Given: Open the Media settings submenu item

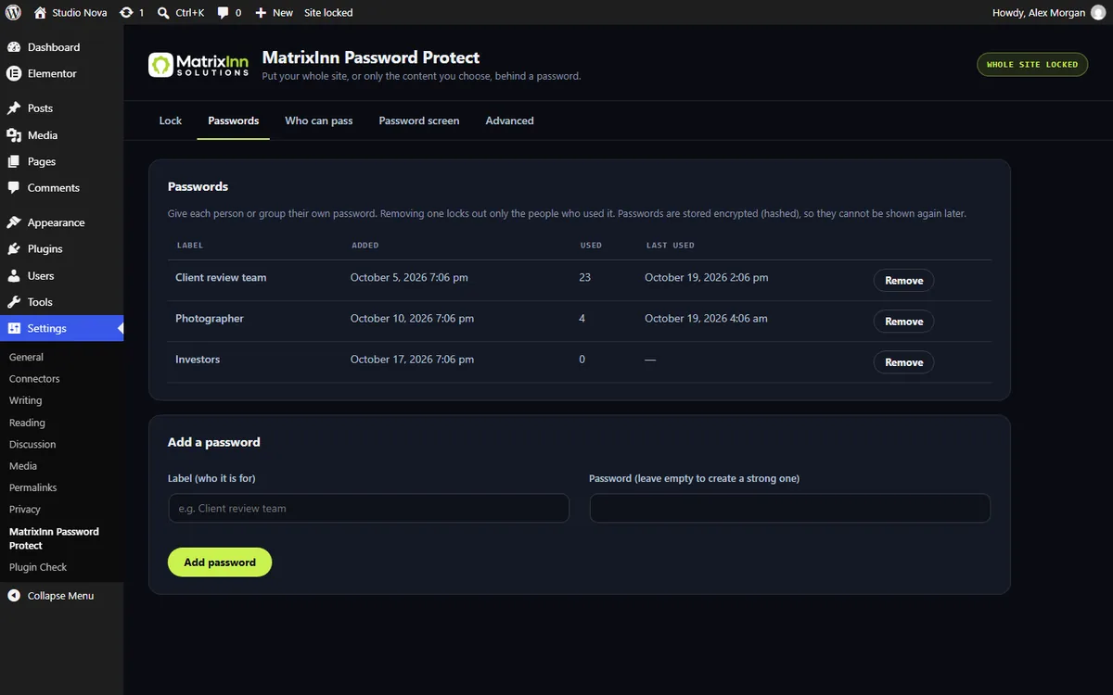Looking at the screenshot, I should click(23, 466).
